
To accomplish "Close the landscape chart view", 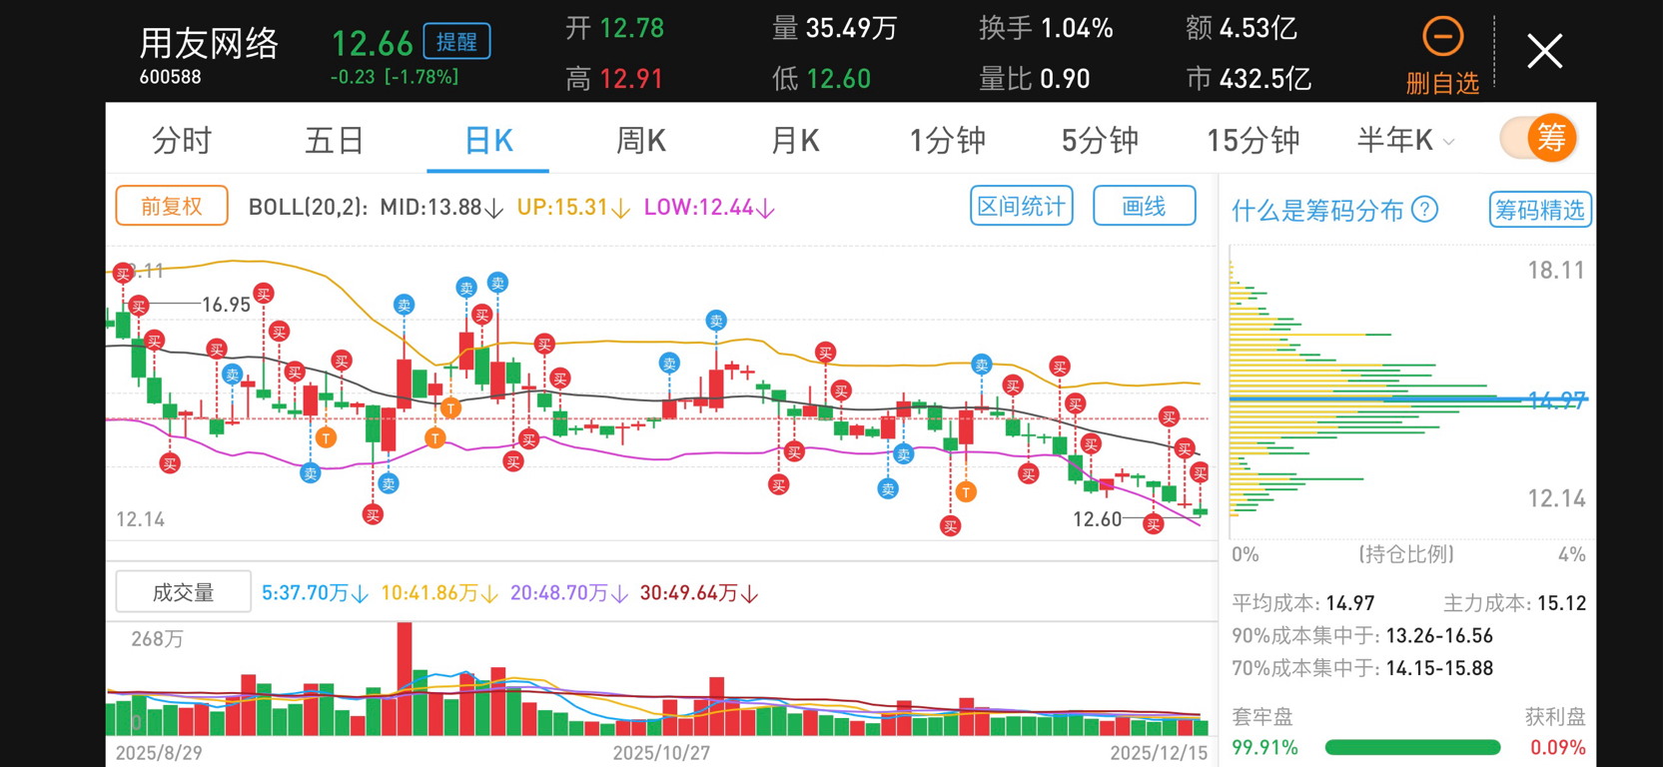I will 1544,51.
